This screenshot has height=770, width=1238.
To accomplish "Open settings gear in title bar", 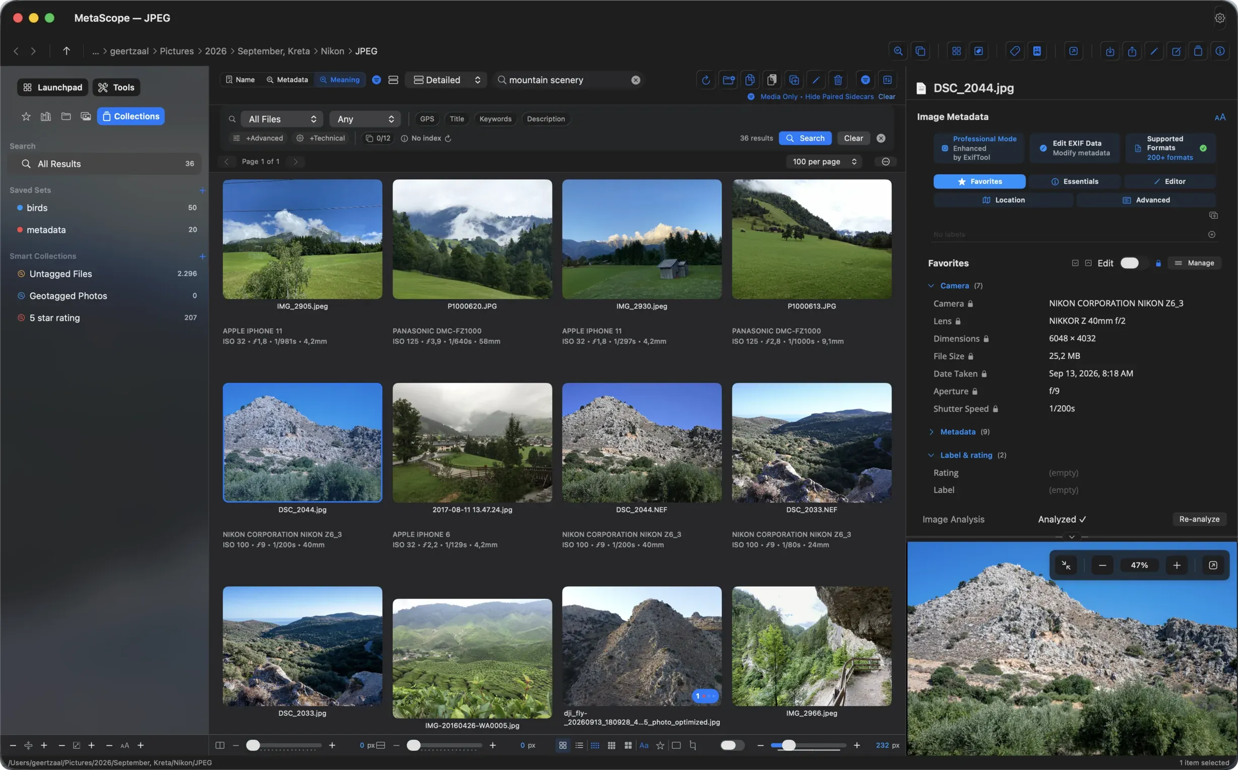I will coord(1219,18).
